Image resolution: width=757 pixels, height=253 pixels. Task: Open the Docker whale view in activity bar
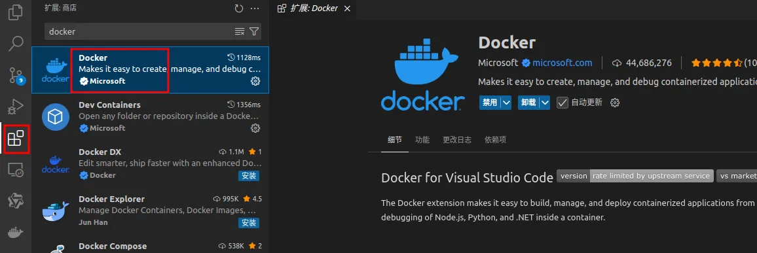[16, 232]
